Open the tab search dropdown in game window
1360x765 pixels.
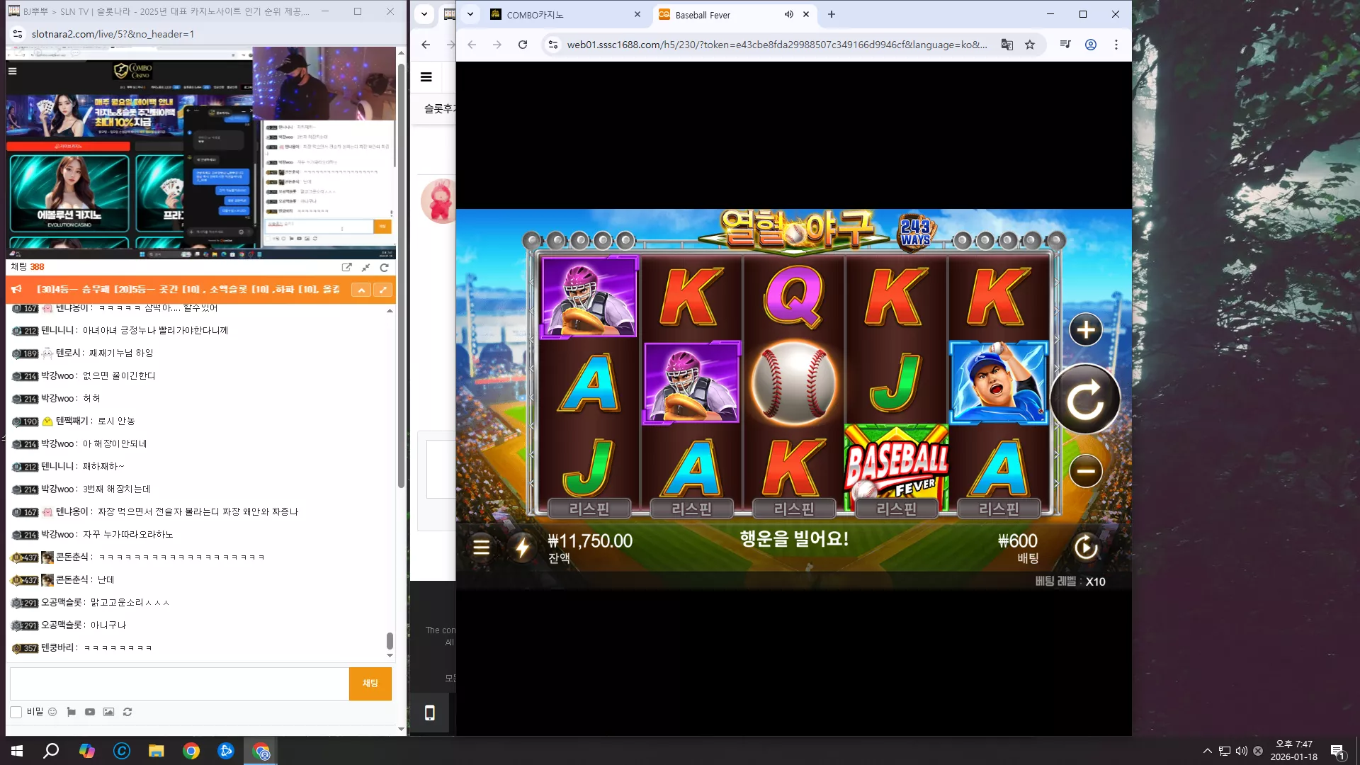coord(470,14)
